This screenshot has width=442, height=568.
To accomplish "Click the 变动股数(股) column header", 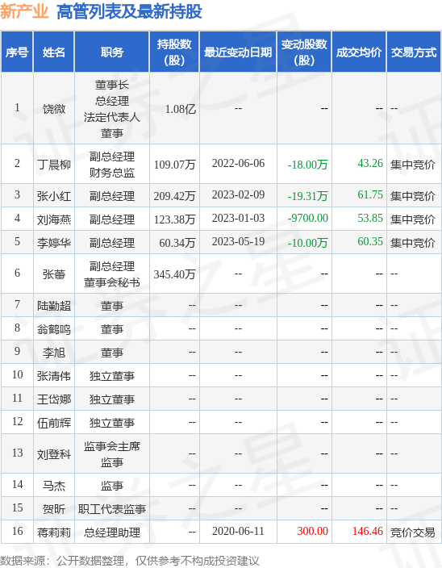I will [x=304, y=52].
